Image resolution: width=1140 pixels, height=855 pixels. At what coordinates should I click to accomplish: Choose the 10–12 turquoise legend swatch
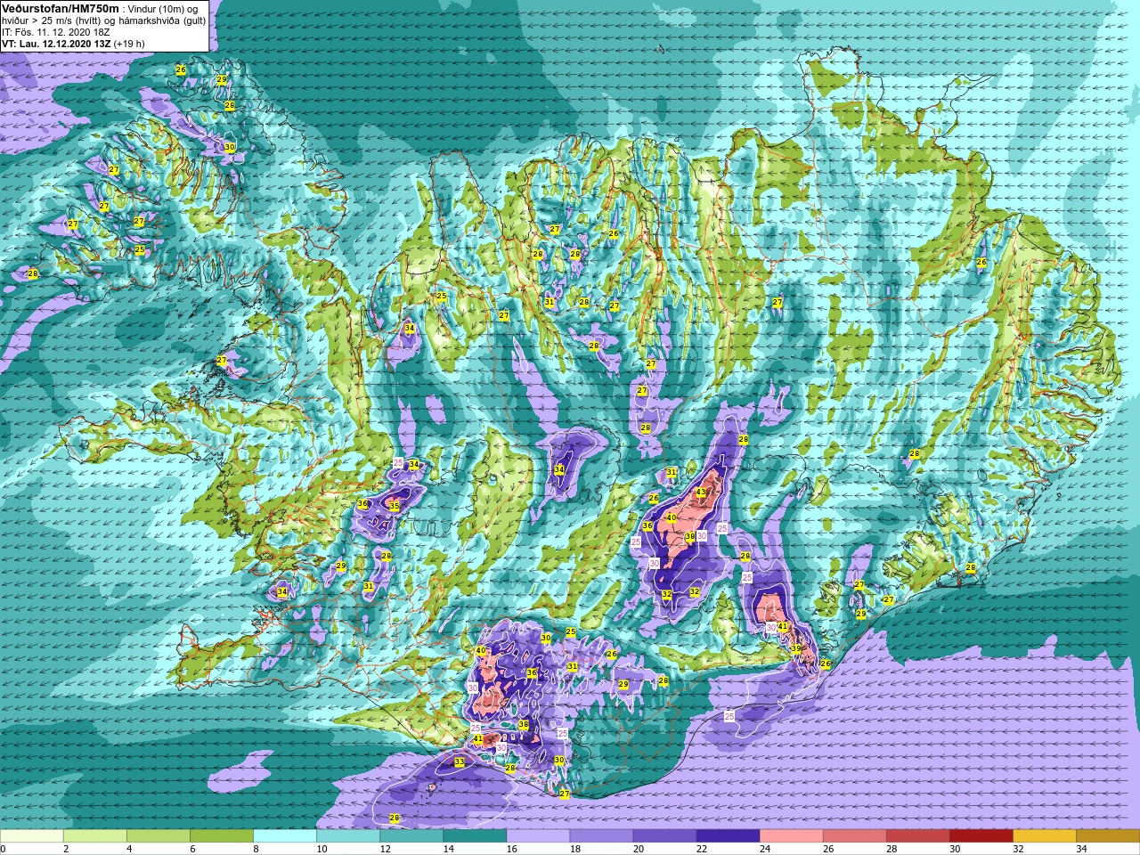pos(348,836)
